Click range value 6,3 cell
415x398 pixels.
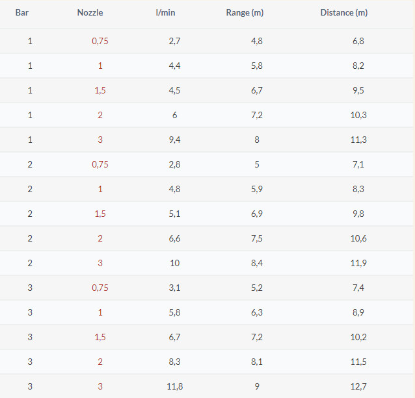(257, 313)
